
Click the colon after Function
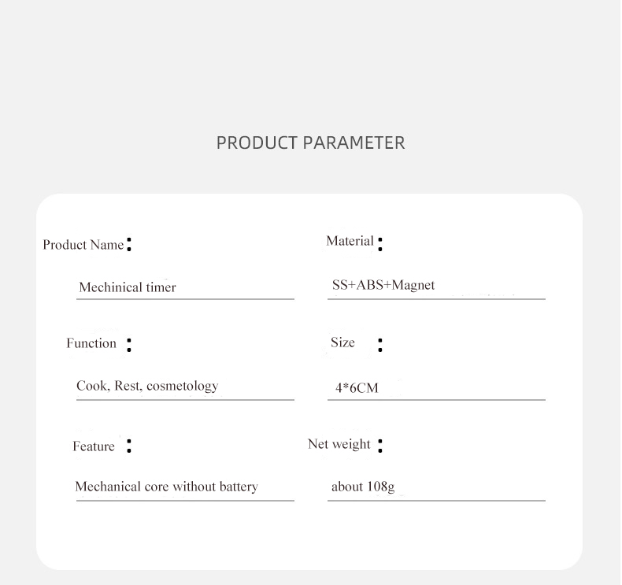pos(129,345)
